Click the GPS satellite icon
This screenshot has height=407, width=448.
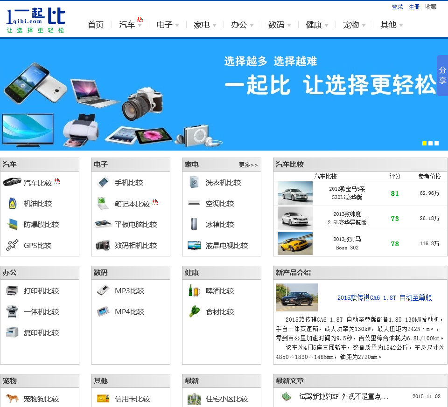point(12,245)
